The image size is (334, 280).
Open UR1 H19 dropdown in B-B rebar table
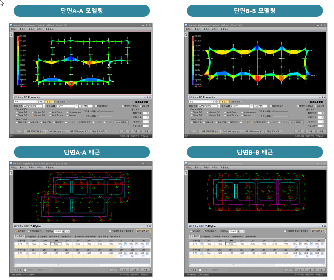301,244
